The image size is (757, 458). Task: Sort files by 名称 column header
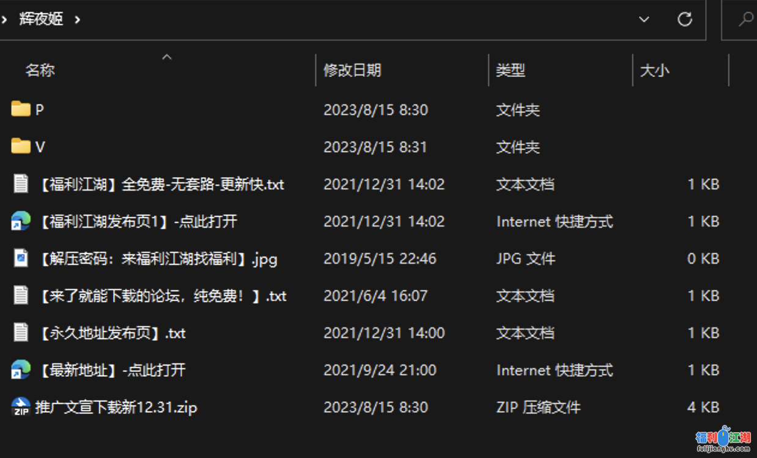click(x=40, y=70)
